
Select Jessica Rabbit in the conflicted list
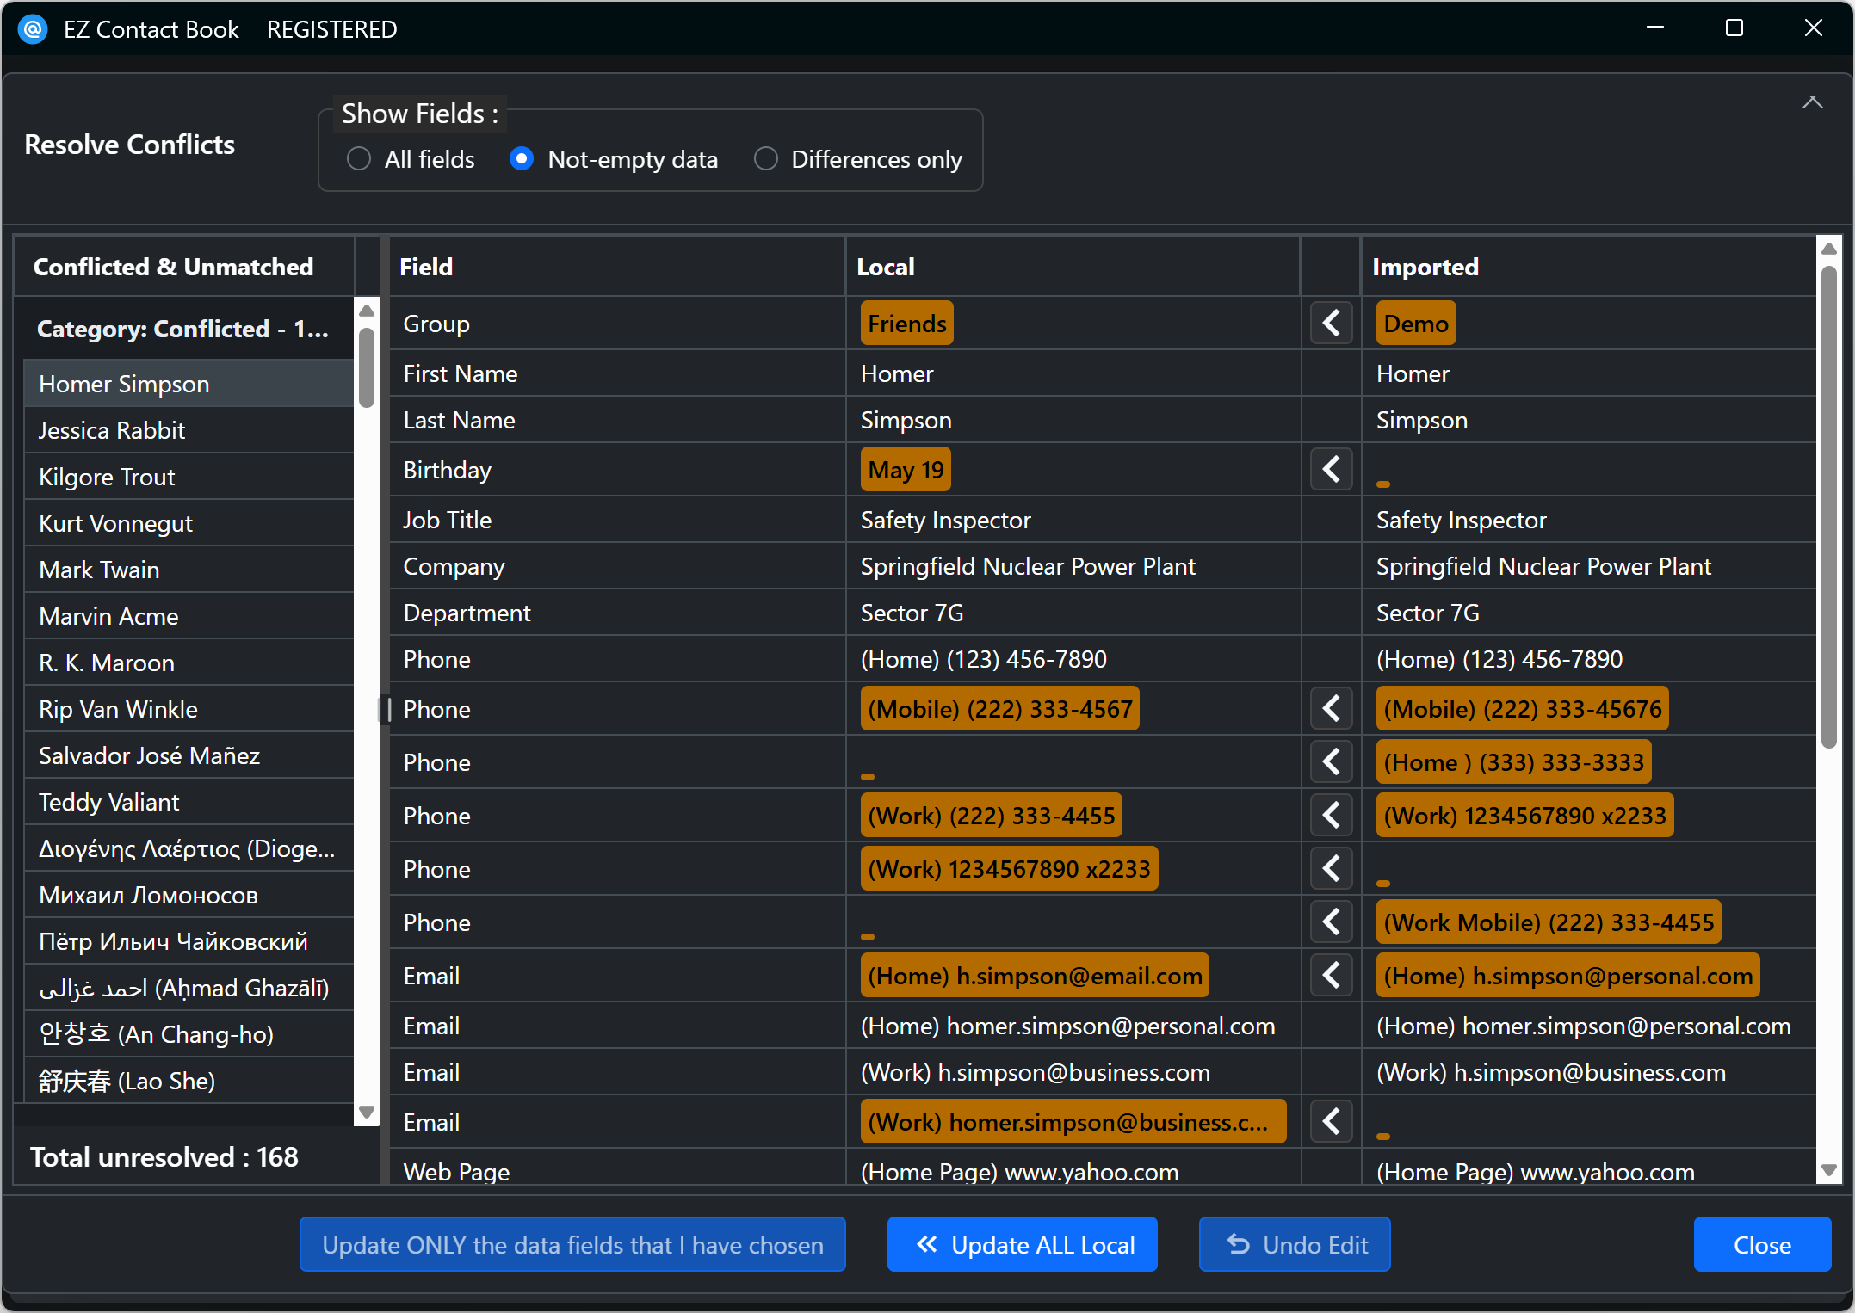pyautogui.click(x=112, y=430)
